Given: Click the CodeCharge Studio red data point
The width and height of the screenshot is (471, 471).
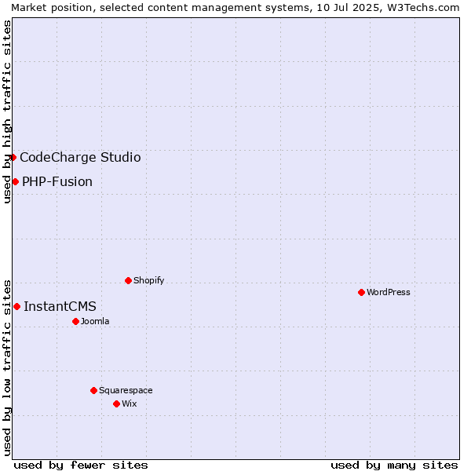Looking at the screenshot, I should (x=13, y=158).
